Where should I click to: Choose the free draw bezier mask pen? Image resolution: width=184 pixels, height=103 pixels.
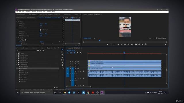(26, 40)
